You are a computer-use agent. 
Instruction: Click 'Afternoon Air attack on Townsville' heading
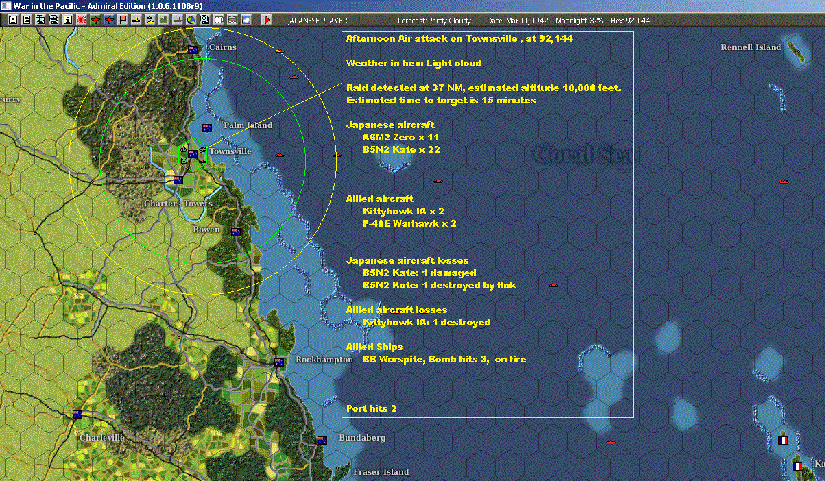[459, 39]
